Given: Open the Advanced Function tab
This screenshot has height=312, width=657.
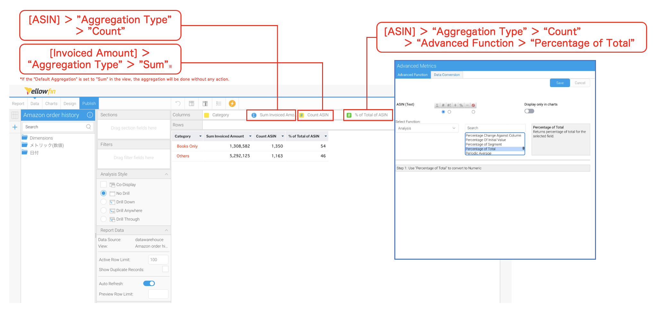Looking at the screenshot, I should coord(413,75).
